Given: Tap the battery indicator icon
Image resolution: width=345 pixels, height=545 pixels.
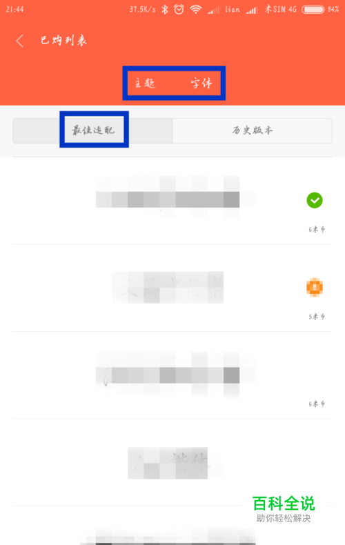Looking at the screenshot, I should pyautogui.click(x=313, y=10).
